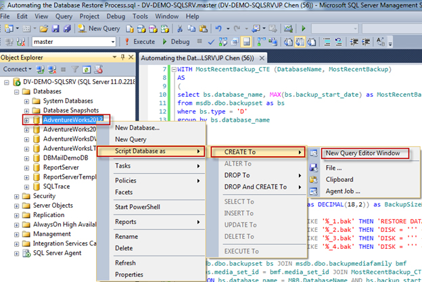The width and height of the screenshot is (422, 282).
Task: Open the master database dropdown
Action: coord(113,42)
